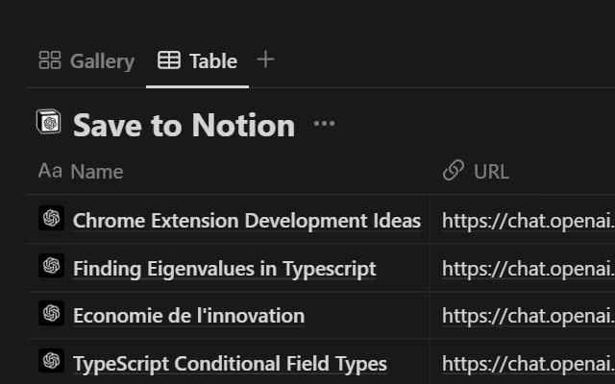Open the Chrome Extension Development Ideas page
This screenshot has width=615, height=384.
click(x=247, y=221)
